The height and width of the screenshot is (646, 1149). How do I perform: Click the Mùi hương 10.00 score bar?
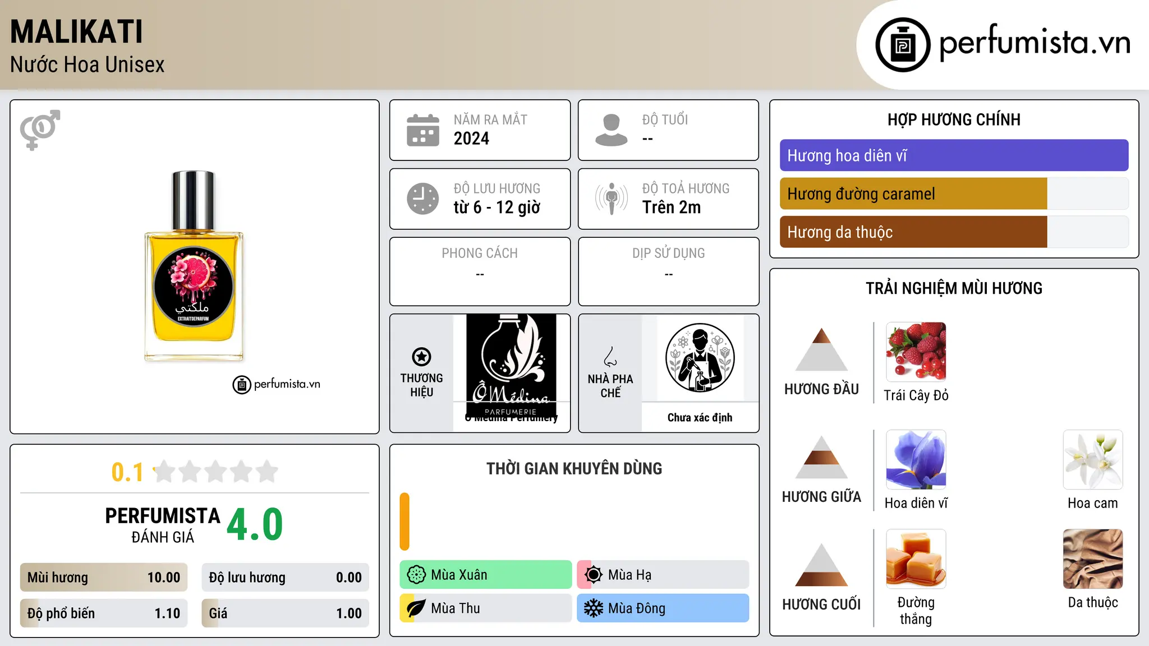pyautogui.click(x=104, y=578)
